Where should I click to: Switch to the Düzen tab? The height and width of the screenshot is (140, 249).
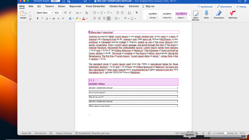[62, 6]
